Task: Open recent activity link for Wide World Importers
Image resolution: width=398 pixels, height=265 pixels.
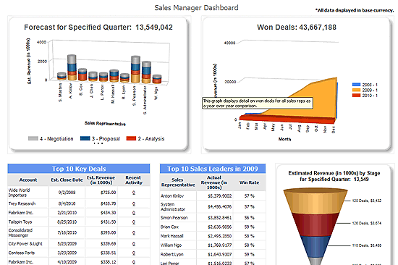Action: click(x=134, y=193)
